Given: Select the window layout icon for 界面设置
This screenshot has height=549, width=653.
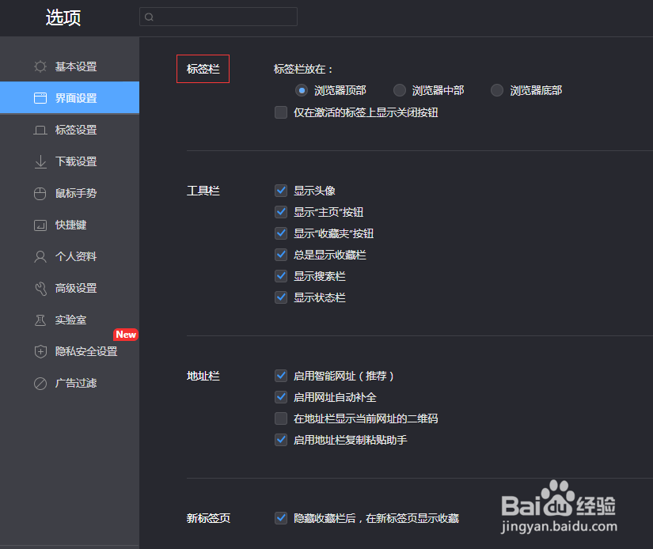Looking at the screenshot, I should click(x=40, y=98).
